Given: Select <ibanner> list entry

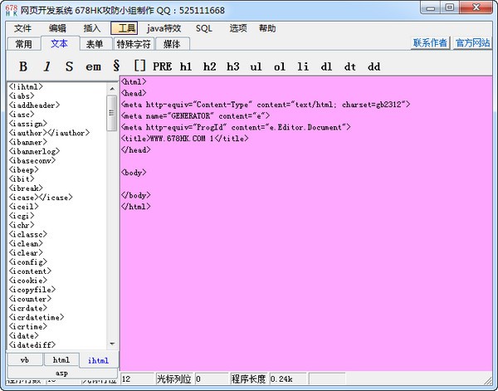Looking at the screenshot, I should [x=27, y=142].
